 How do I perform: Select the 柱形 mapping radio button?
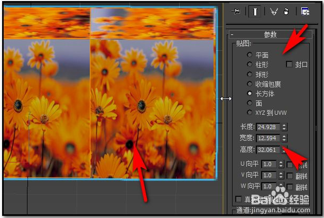(x=249, y=65)
